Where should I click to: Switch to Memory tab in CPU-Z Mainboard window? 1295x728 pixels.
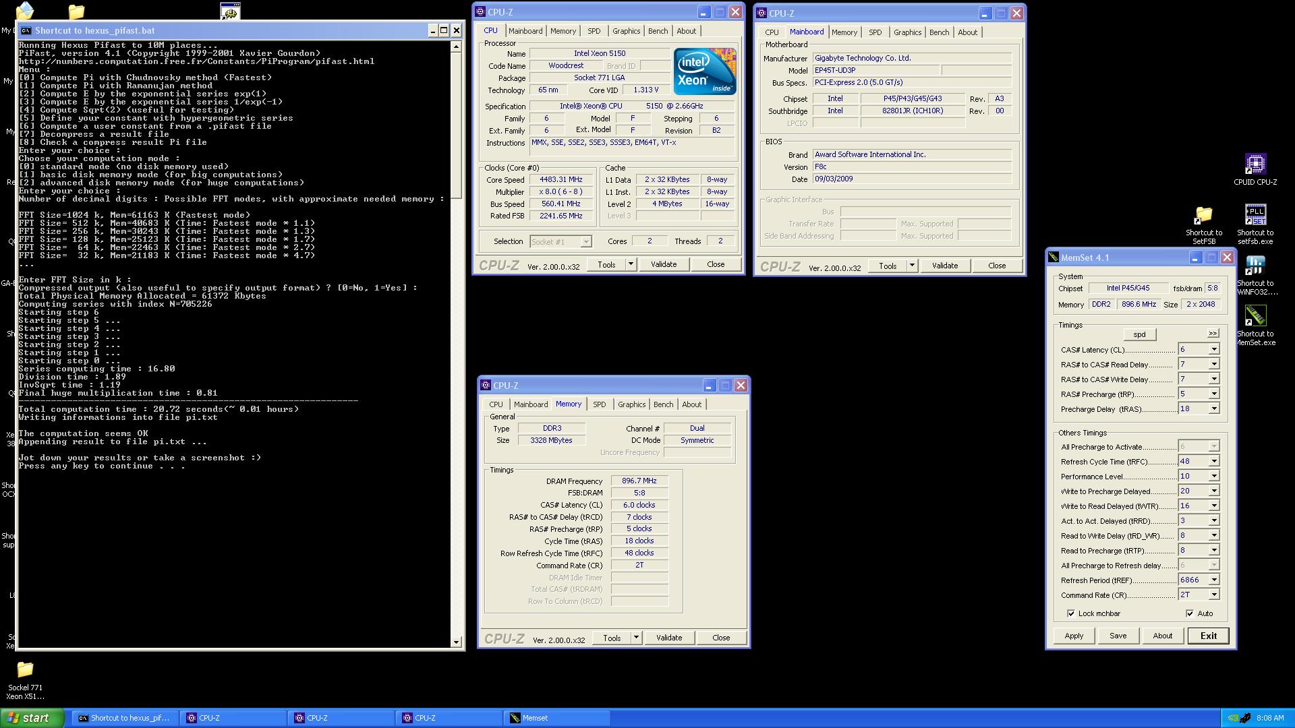tap(844, 32)
